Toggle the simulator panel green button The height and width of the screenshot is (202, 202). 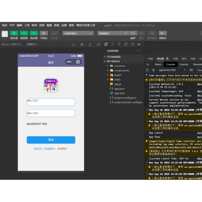(14, 33)
